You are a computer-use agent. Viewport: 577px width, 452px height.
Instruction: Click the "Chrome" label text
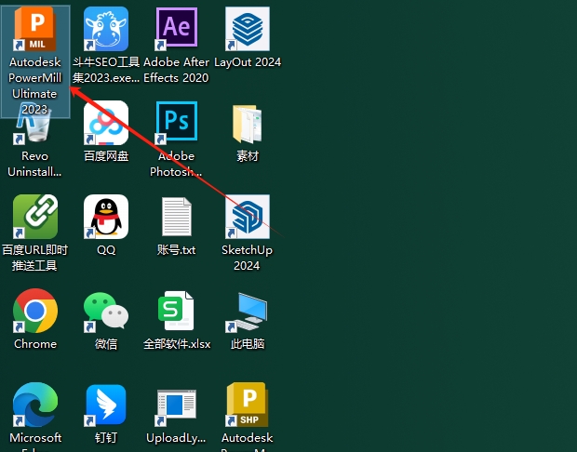[35, 344]
